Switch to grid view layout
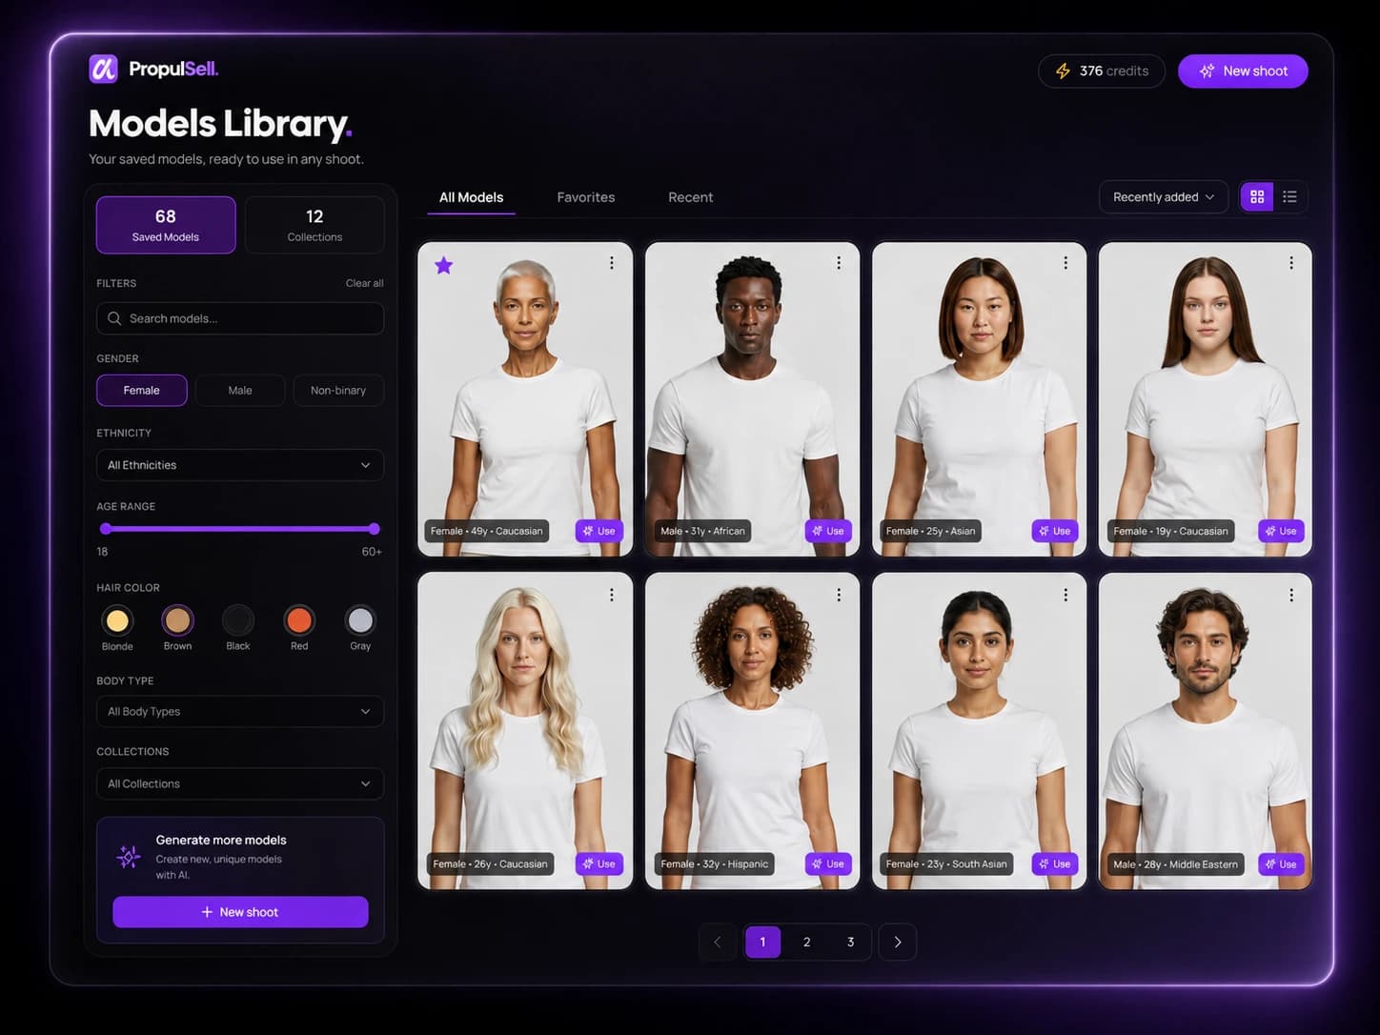Image resolution: width=1380 pixels, height=1035 pixels. [x=1256, y=196]
